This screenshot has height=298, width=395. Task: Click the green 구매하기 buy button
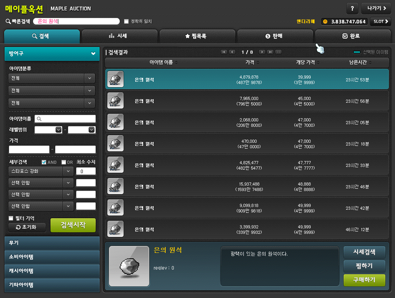coord(364,280)
